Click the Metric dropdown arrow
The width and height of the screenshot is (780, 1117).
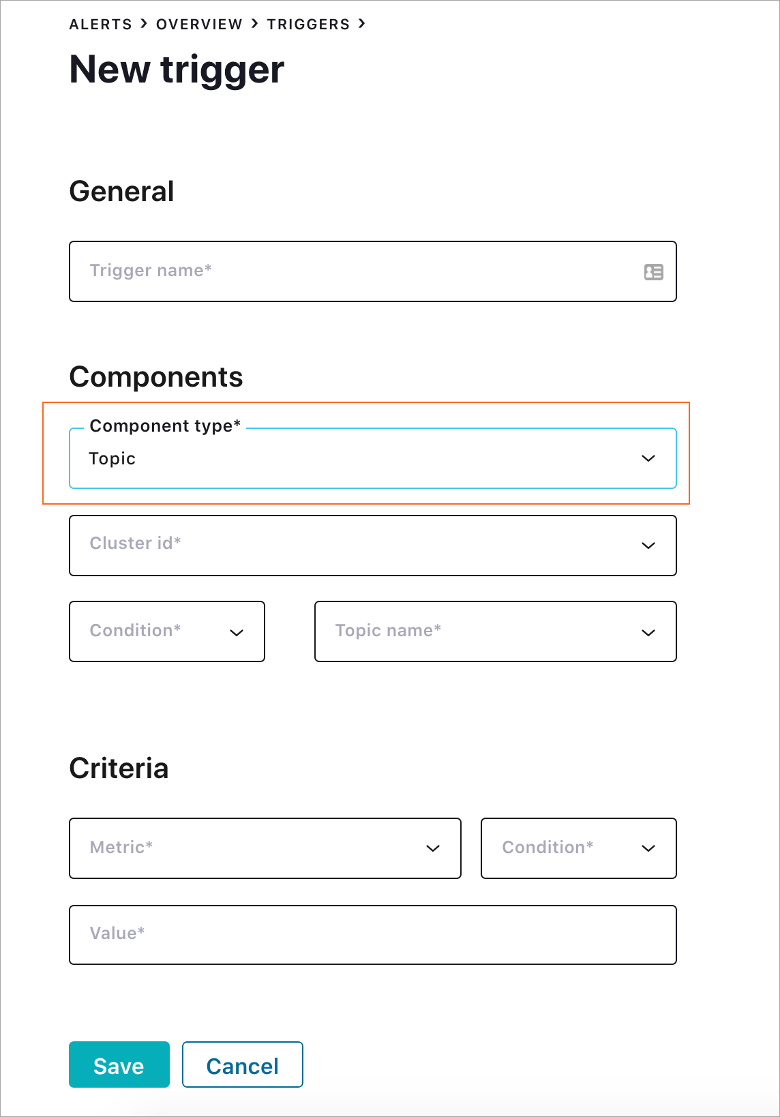pos(433,848)
